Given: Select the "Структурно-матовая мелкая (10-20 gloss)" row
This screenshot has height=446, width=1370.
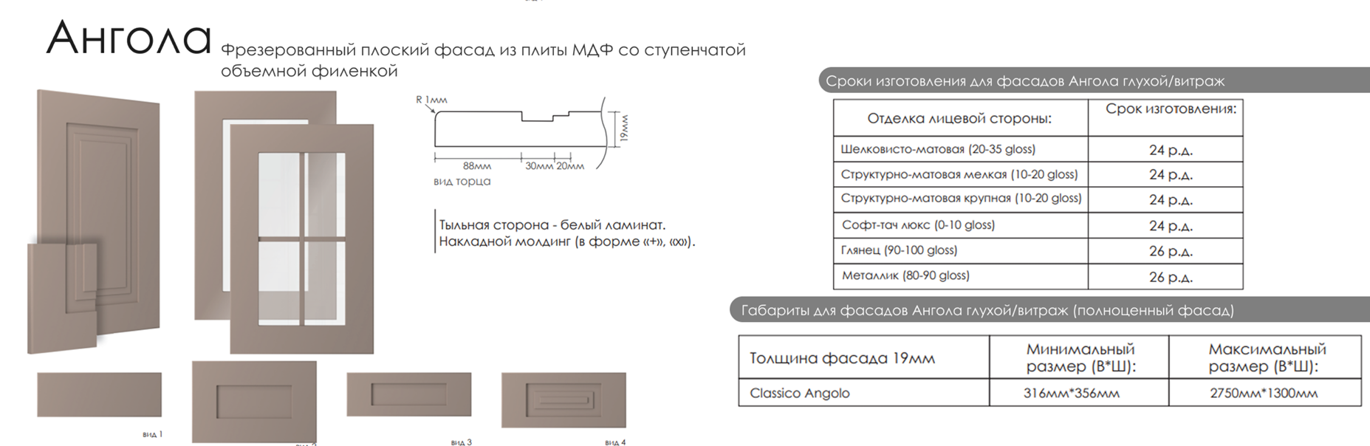Looking at the screenshot, I should pyautogui.click(x=1038, y=174).
